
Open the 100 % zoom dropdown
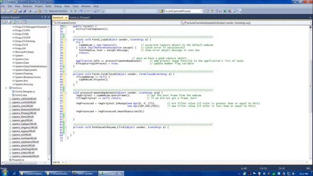coord(63,162)
